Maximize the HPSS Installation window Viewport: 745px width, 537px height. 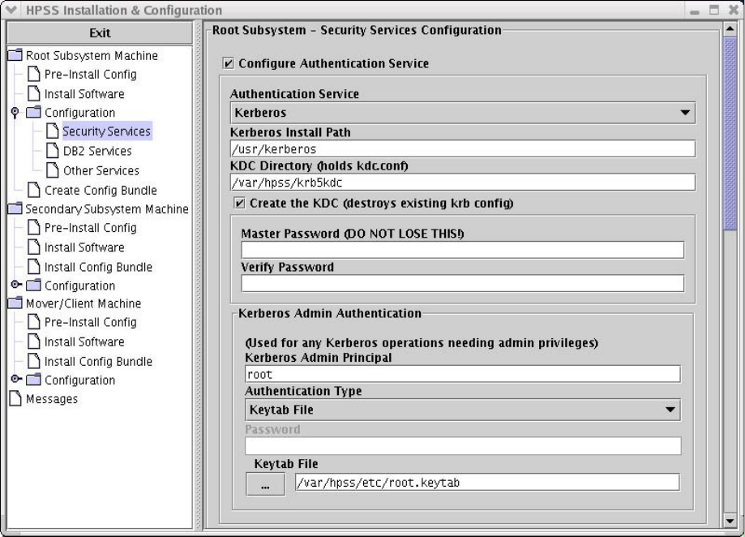pyautogui.click(x=714, y=10)
